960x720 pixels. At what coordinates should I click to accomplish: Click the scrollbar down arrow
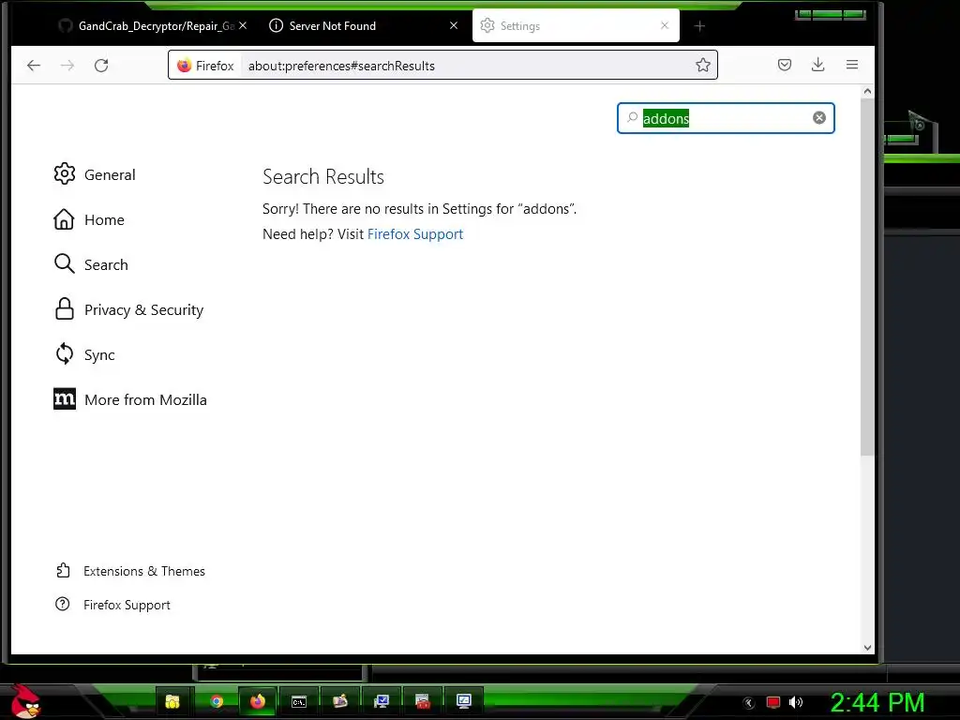tap(867, 647)
